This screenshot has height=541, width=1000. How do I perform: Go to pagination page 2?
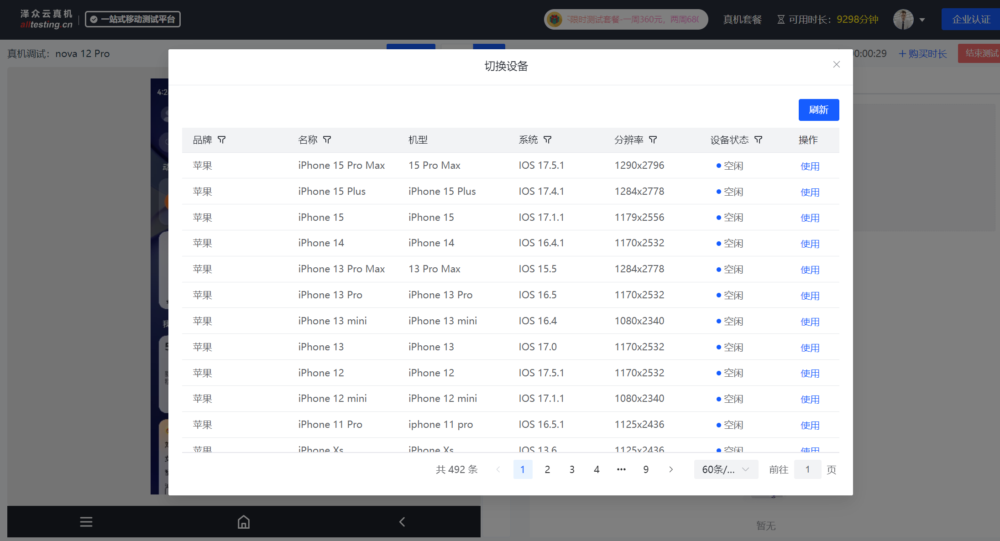point(547,469)
